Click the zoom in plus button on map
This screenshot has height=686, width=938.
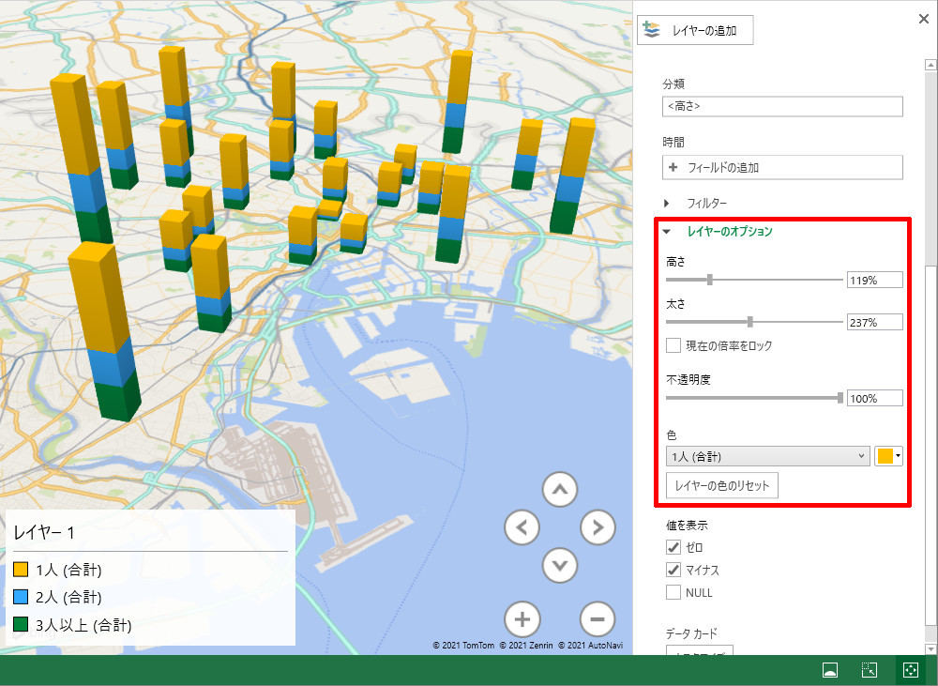point(522,619)
